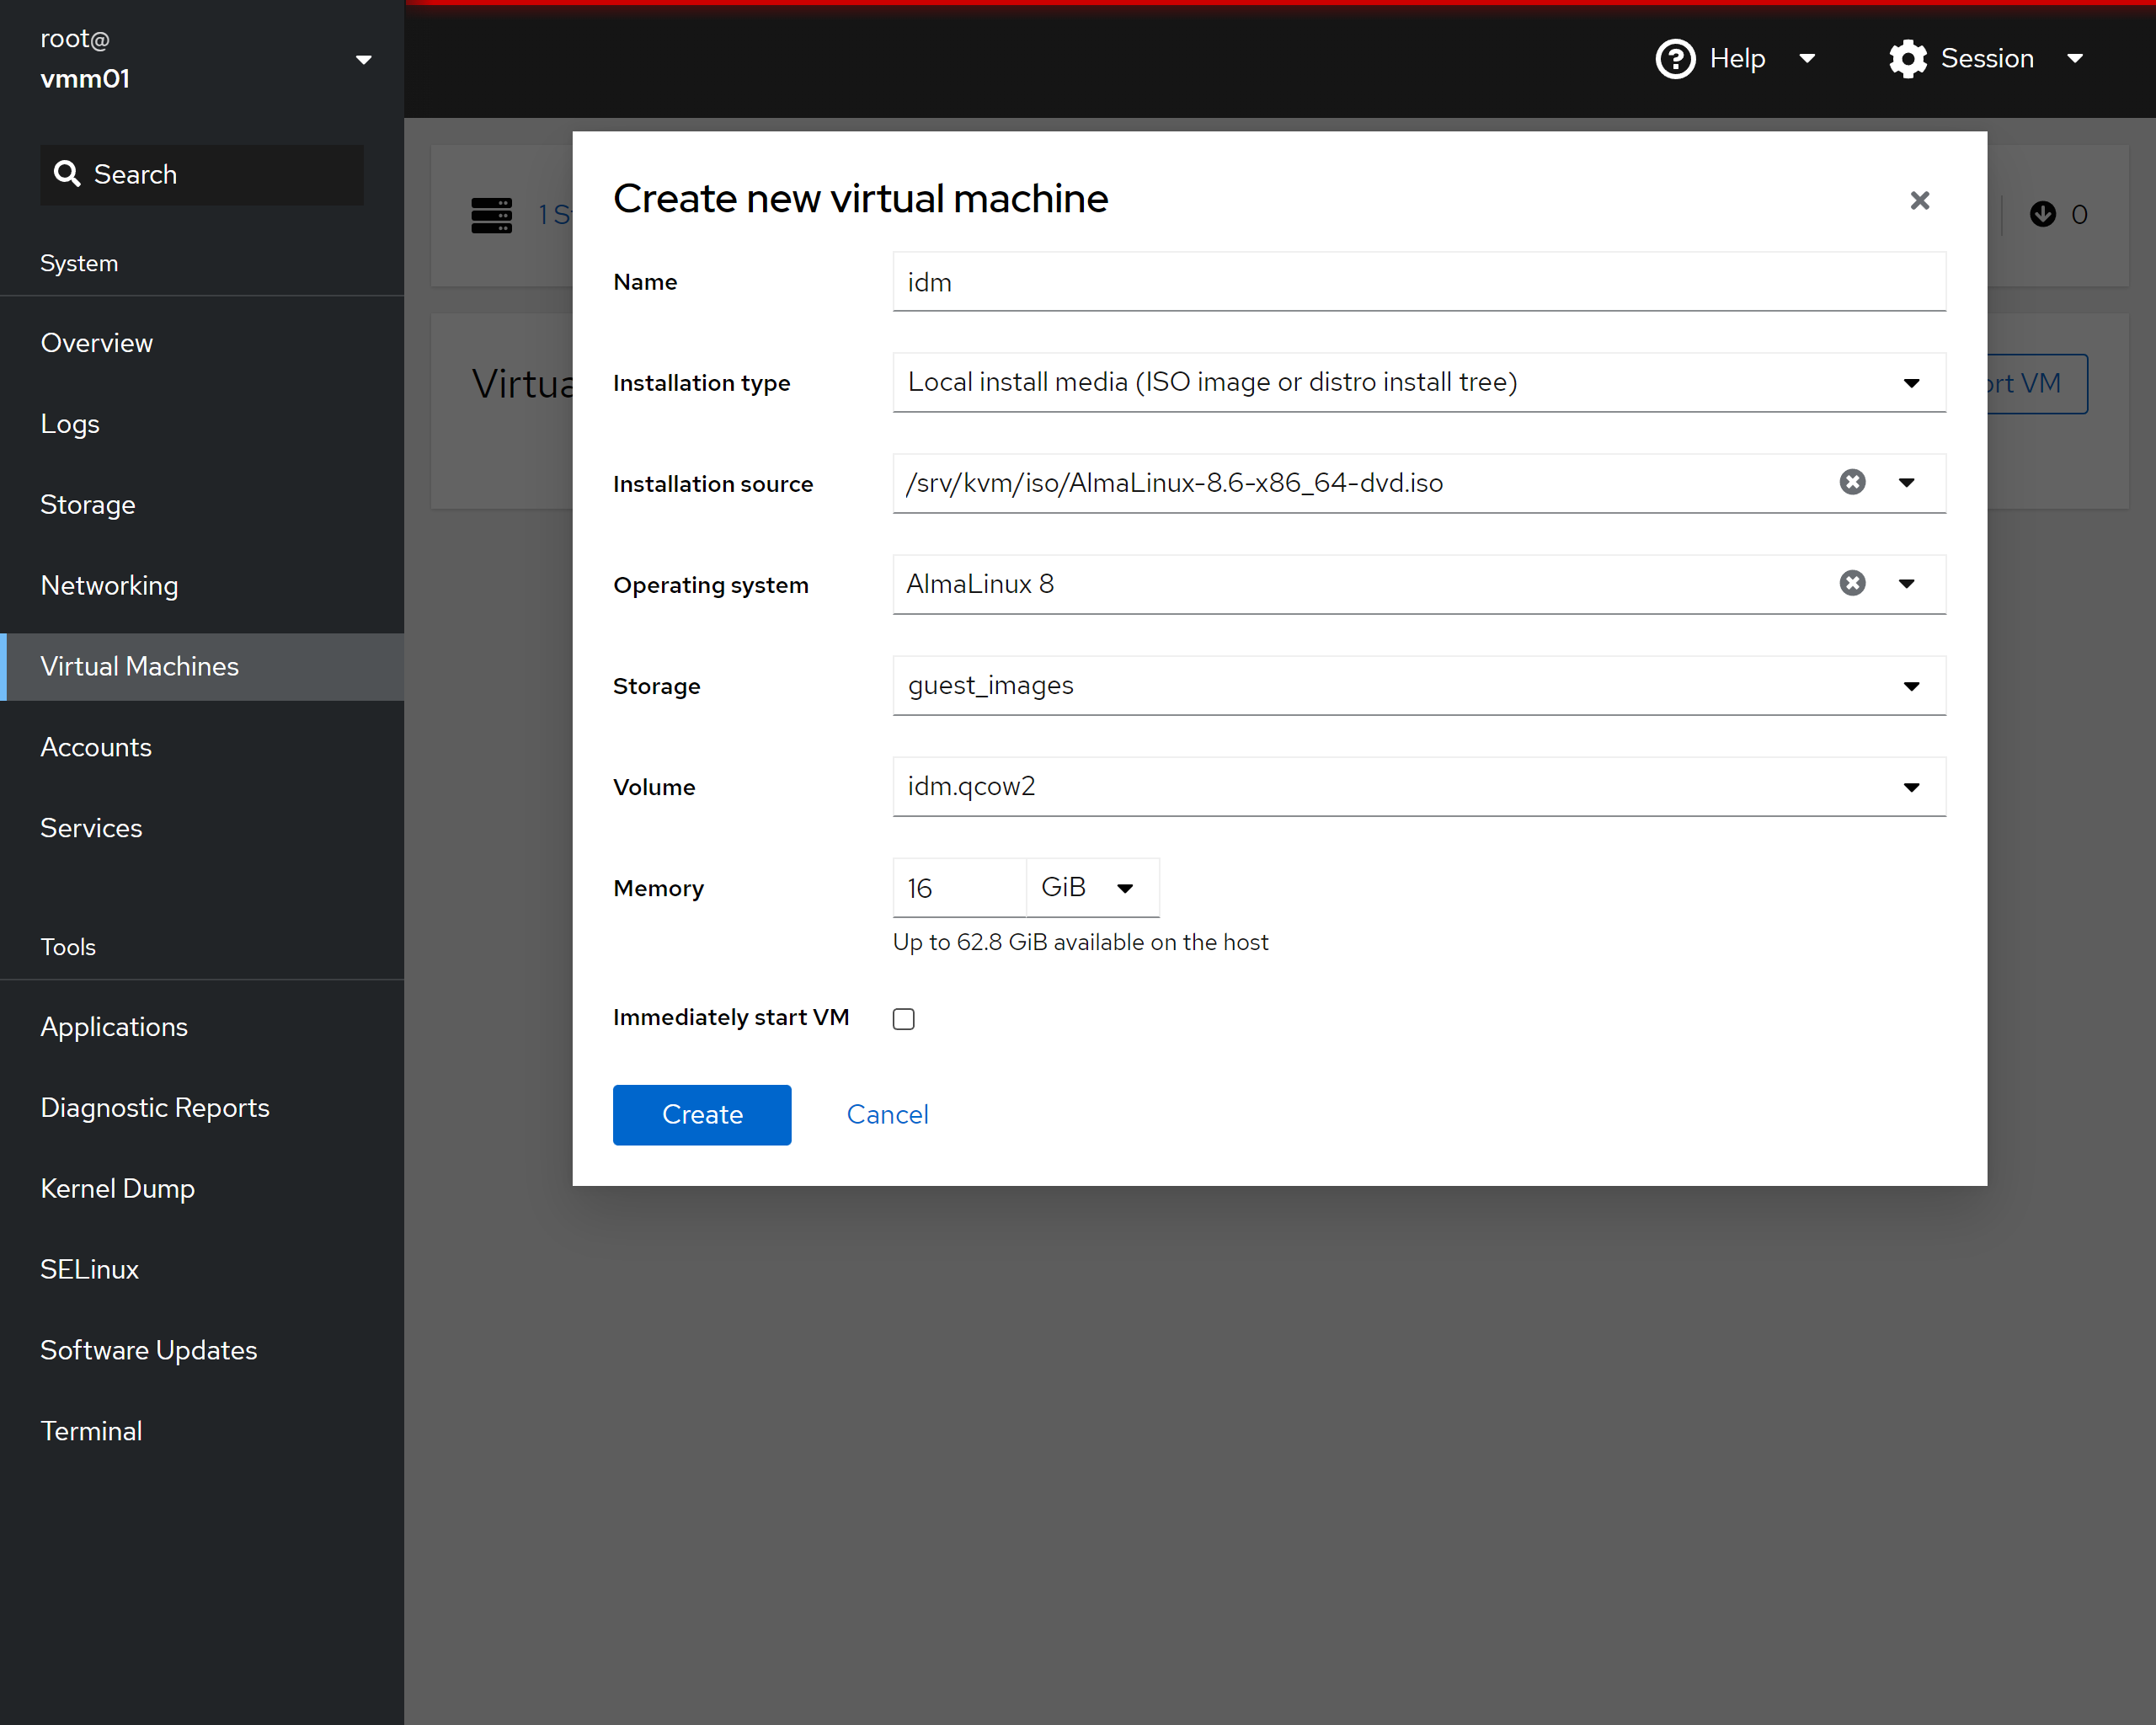The height and width of the screenshot is (1725, 2156).
Task: Click the Create button
Action: point(702,1114)
